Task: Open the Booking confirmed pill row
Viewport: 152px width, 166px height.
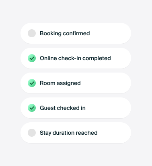Action: 76,33
